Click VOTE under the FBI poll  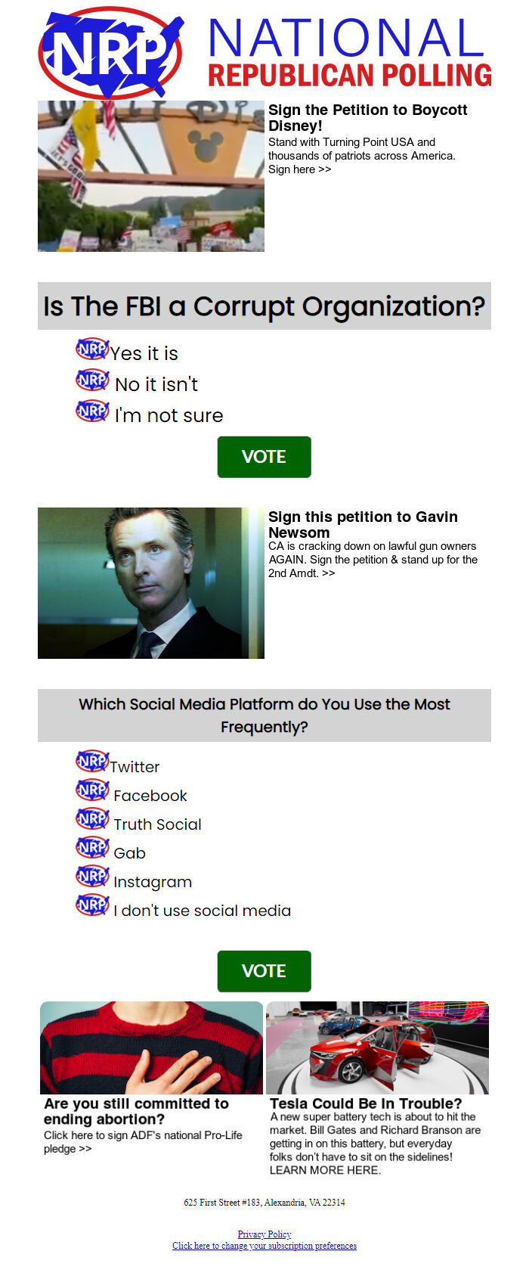(264, 457)
